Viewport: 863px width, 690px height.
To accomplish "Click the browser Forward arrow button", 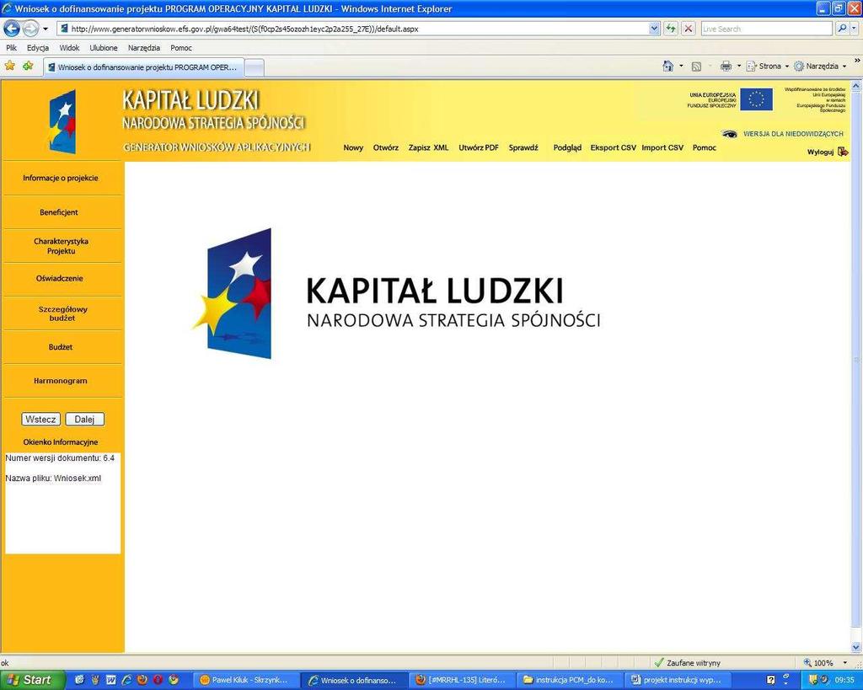I will 30,28.
